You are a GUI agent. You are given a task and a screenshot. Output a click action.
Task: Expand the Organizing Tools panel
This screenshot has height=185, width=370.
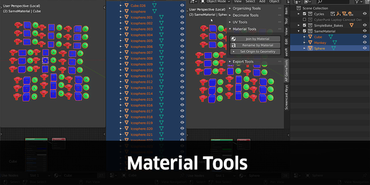(246, 8)
